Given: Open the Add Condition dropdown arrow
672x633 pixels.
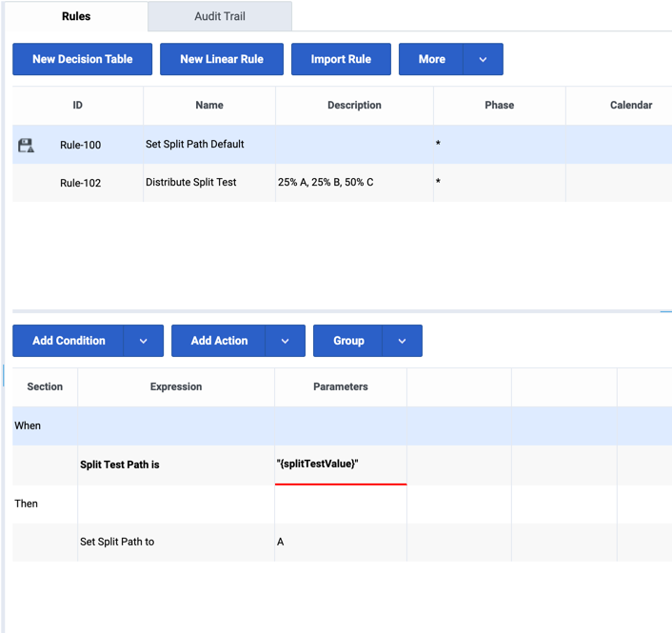Looking at the screenshot, I should pyautogui.click(x=144, y=341).
